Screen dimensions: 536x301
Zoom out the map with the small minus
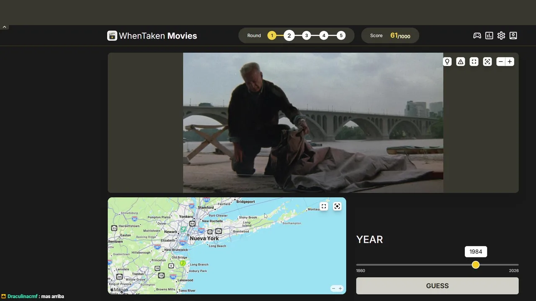[x=334, y=288]
